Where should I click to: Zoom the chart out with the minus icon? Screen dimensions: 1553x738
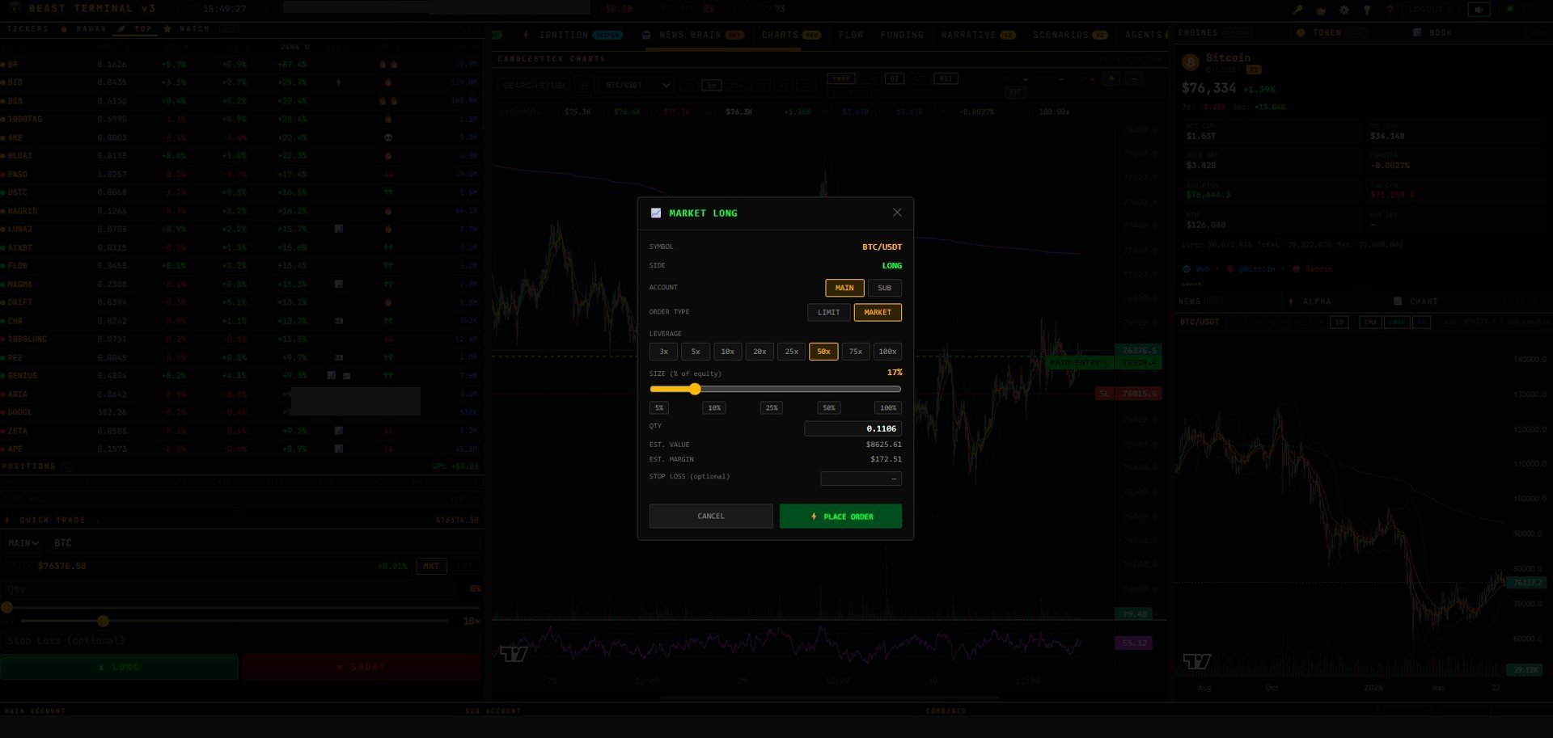(1135, 78)
